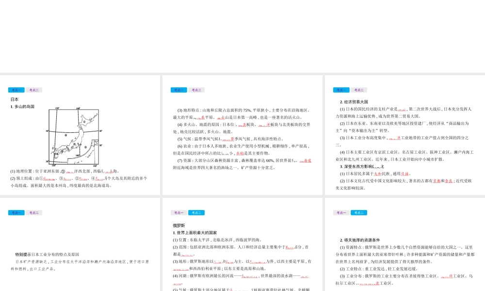Click the line (1) 位置：东临太平洋
The width and height of the screenshot is (485, 291).
218,240
